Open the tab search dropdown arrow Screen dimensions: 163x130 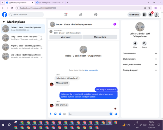point(3,3)
